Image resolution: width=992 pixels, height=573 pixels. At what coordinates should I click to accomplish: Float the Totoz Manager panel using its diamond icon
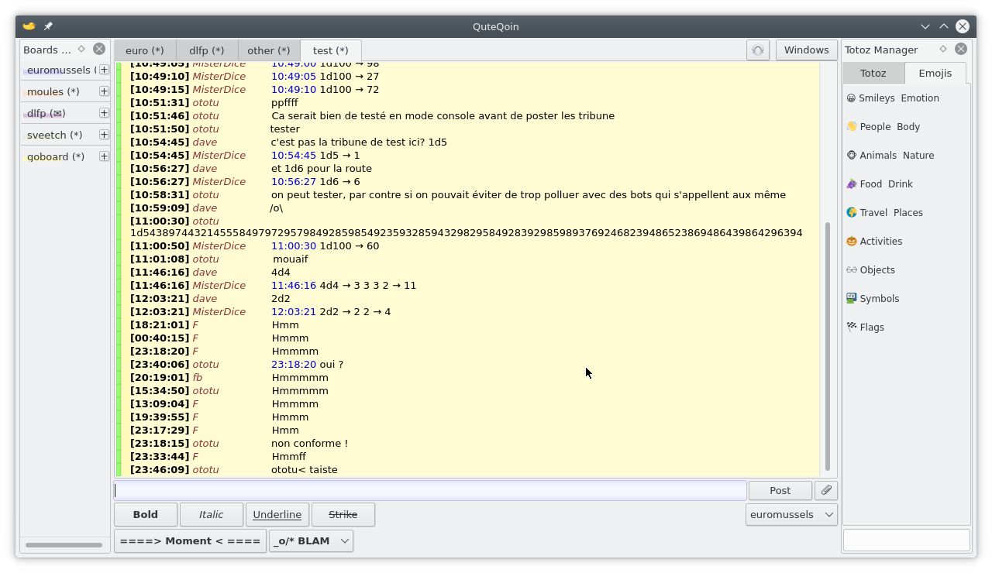click(943, 49)
